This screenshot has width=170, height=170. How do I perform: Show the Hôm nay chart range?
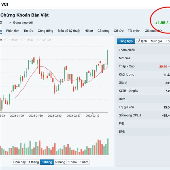click(20, 162)
